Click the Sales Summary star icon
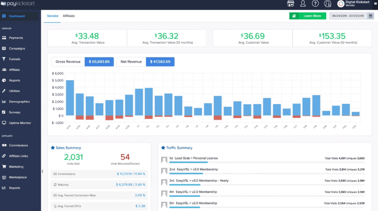378x211 pixels. (x=53, y=148)
